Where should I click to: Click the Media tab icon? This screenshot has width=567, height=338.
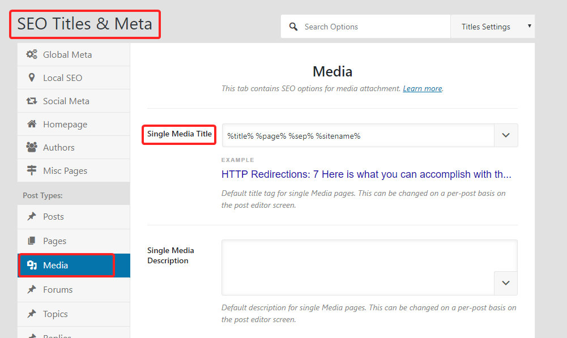[32, 266]
